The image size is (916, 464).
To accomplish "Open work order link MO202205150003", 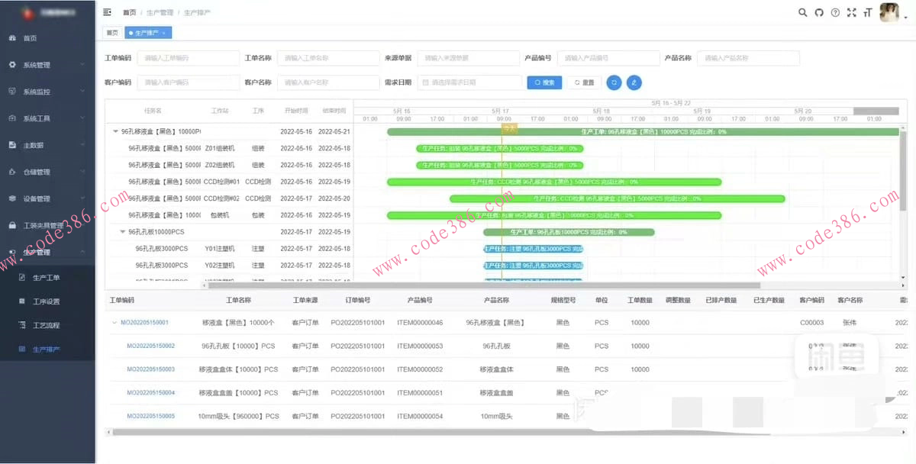I will point(150,369).
